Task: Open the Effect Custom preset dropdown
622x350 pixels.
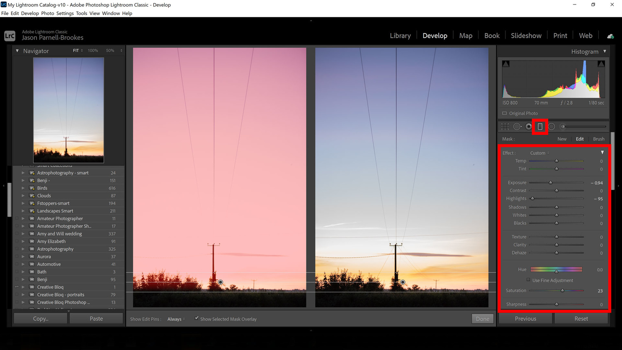Action: 539,153
